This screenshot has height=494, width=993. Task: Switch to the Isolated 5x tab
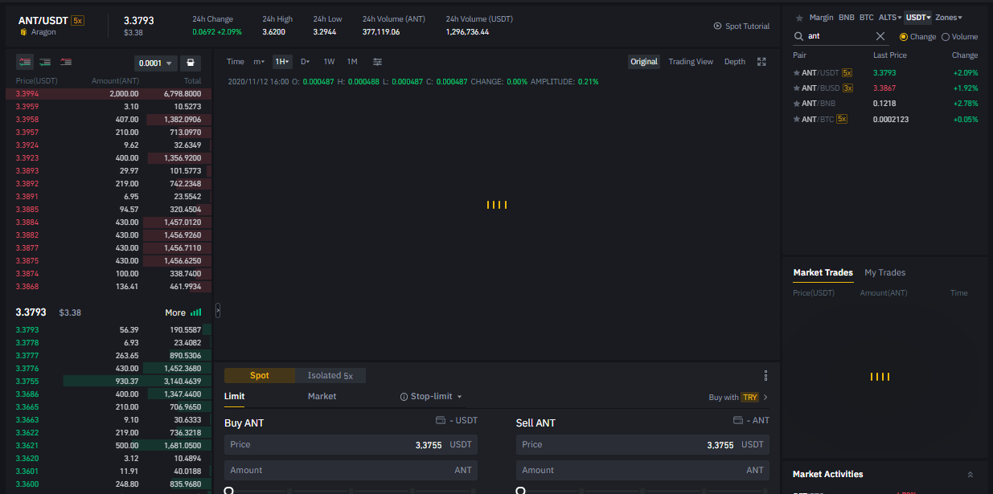(x=330, y=376)
